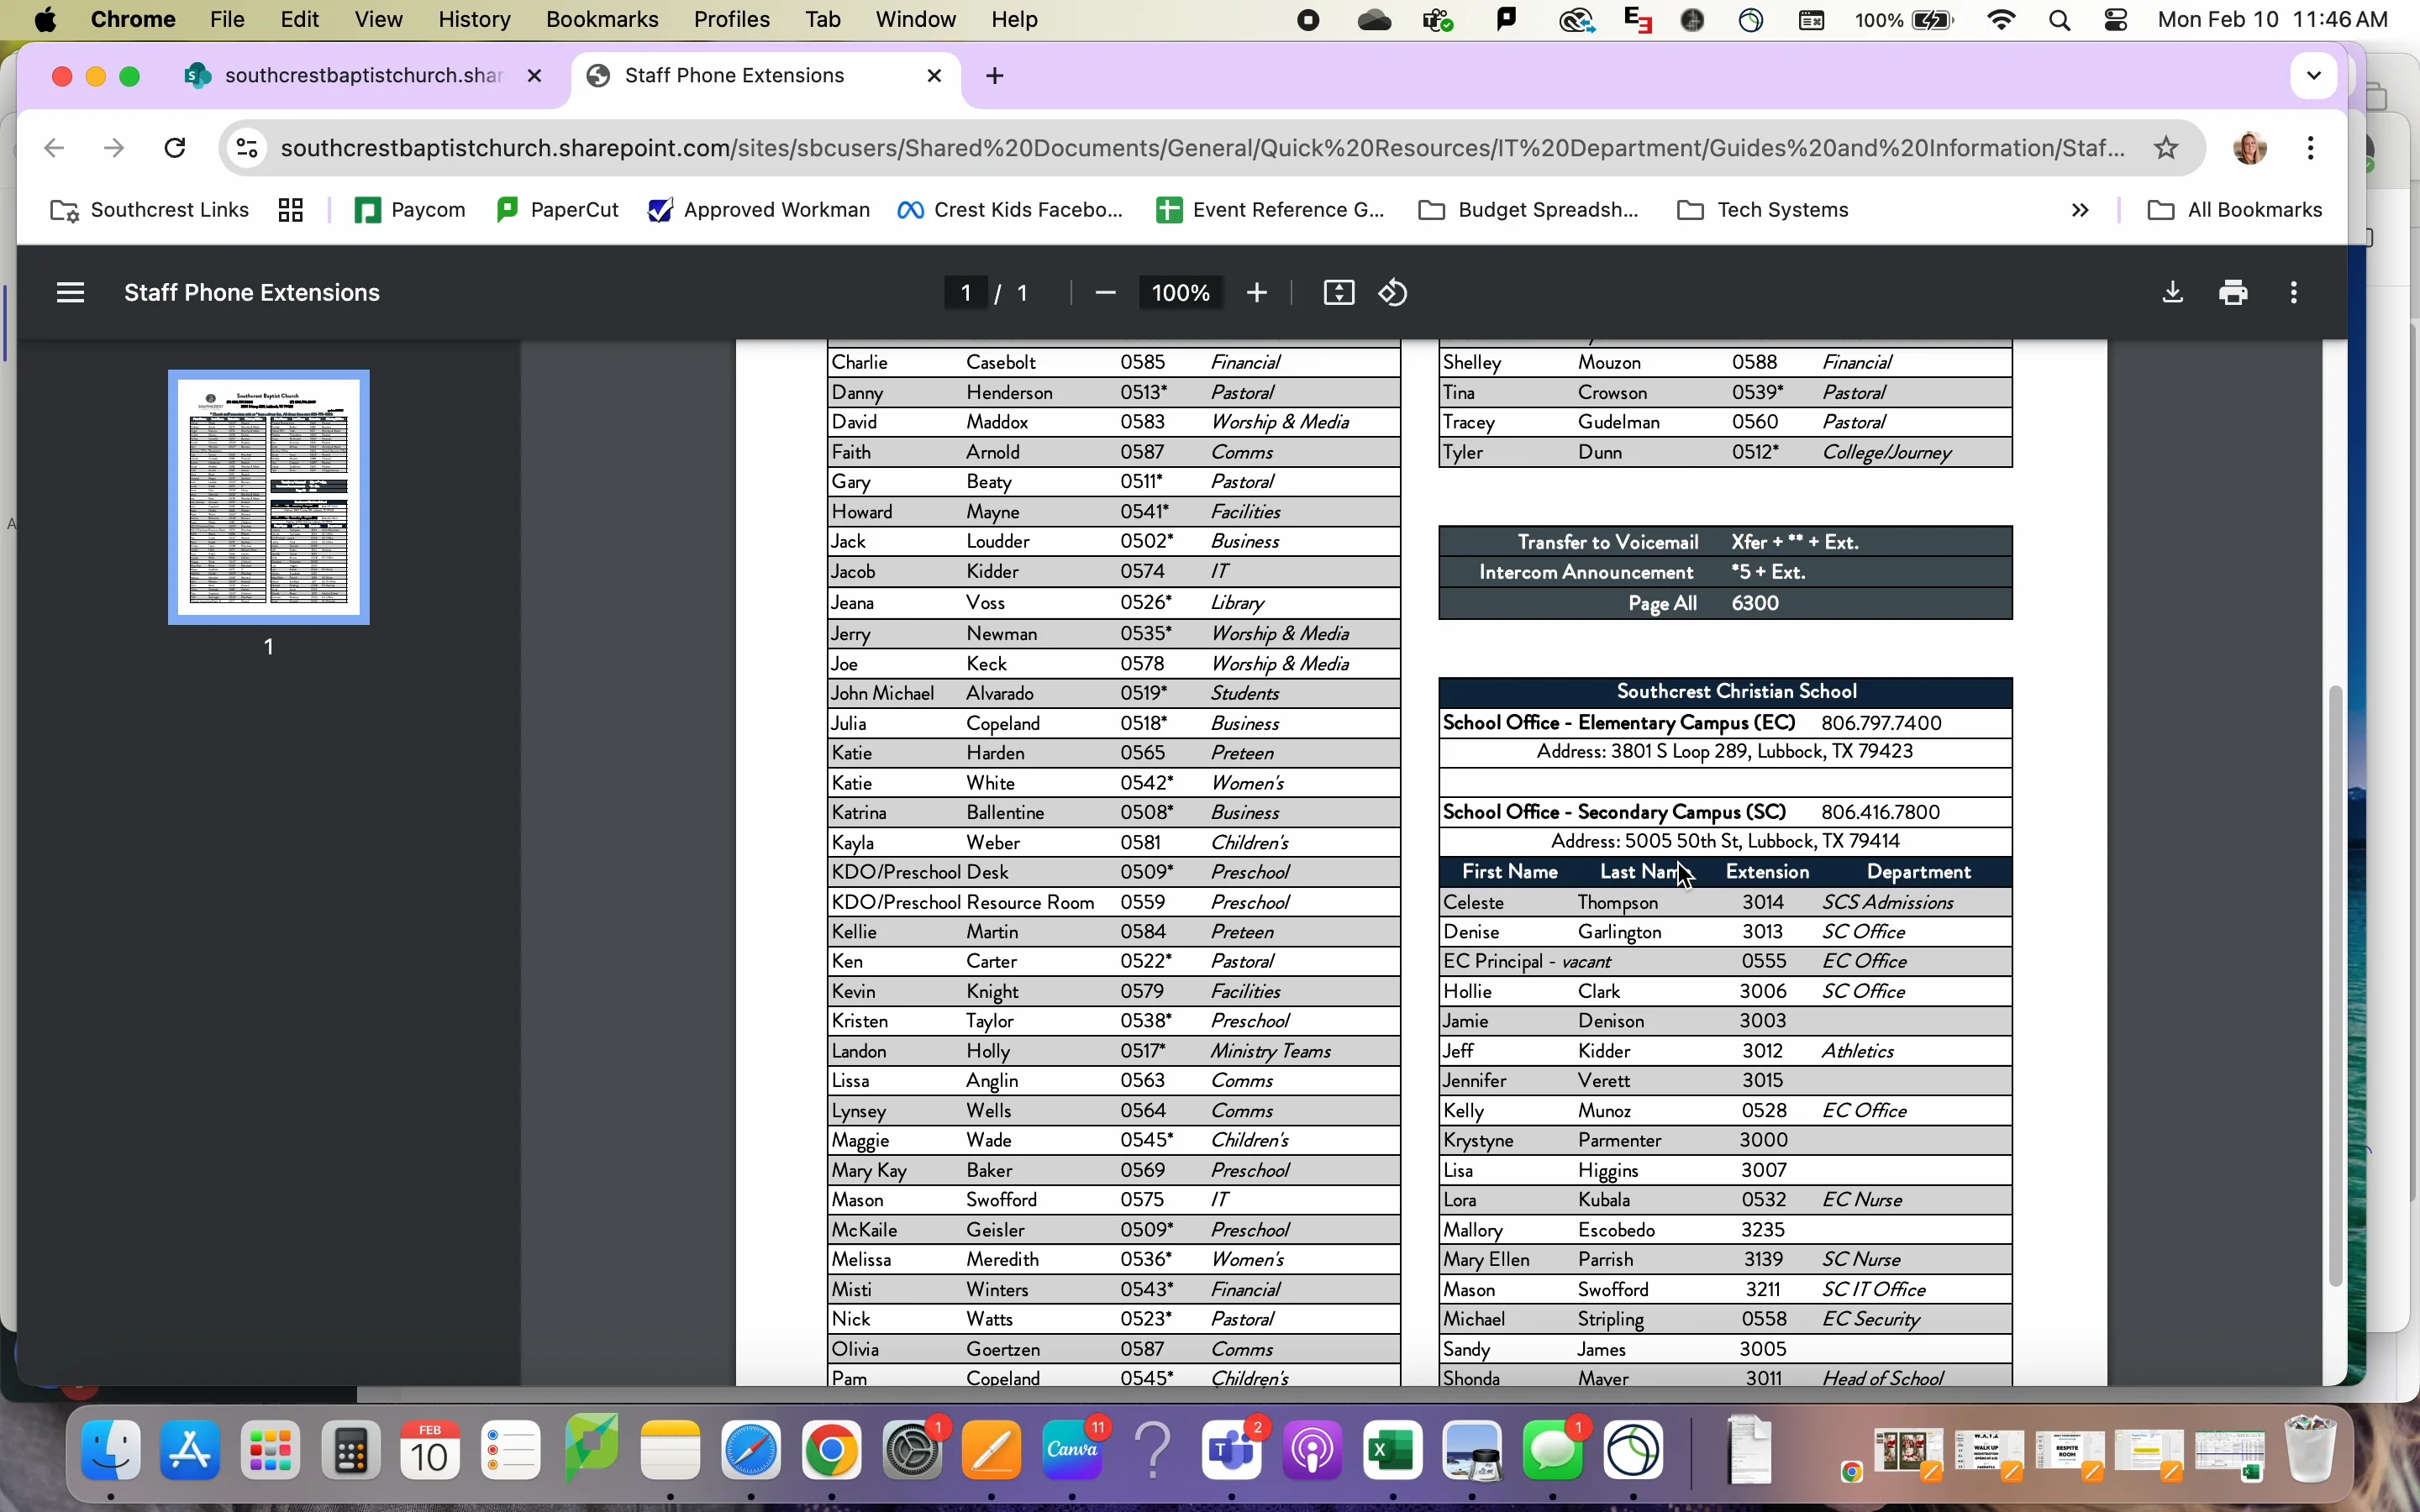Image resolution: width=2420 pixels, height=1512 pixels.
Task: Click the fit-to-page icon in the PDF toolbar
Action: click(1338, 292)
